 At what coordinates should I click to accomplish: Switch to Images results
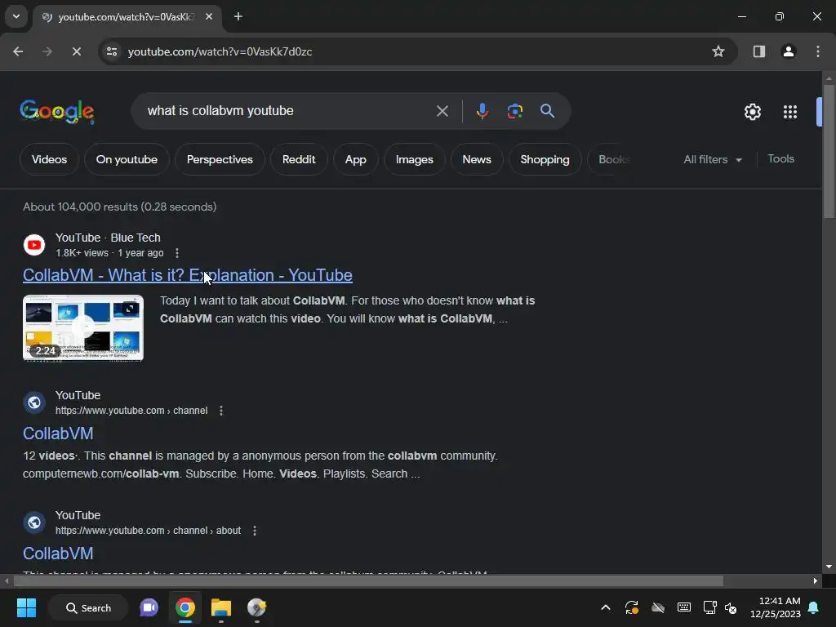click(414, 159)
